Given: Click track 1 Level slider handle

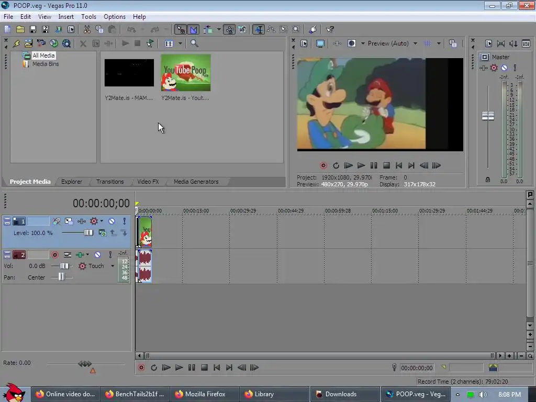Looking at the screenshot, I should pyautogui.click(x=88, y=233).
